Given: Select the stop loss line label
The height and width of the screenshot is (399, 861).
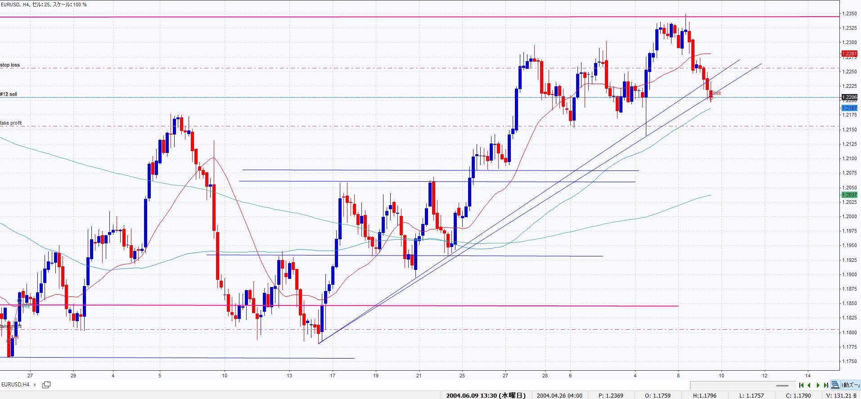Looking at the screenshot, I should pyautogui.click(x=10, y=65).
